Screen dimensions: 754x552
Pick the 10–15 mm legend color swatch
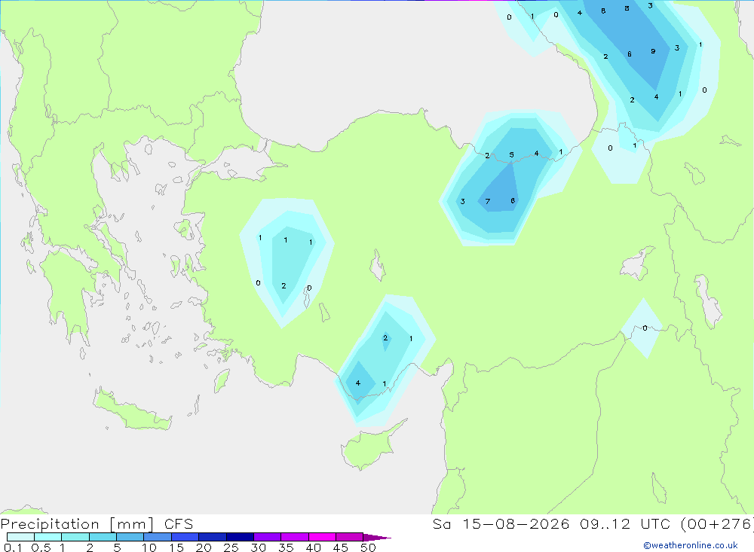[x=158, y=537]
